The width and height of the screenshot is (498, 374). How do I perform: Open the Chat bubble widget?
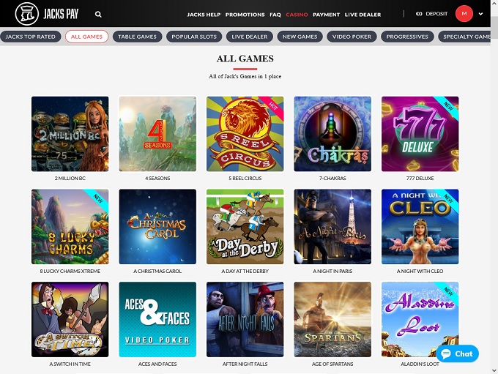(457, 354)
